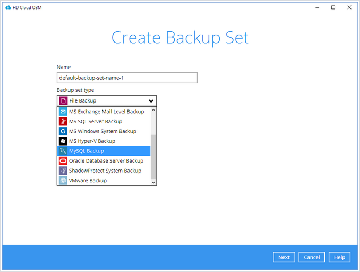Image resolution: width=360 pixels, height=272 pixels.
Task: Click the MySQL dolphin icon
Action: click(x=63, y=151)
